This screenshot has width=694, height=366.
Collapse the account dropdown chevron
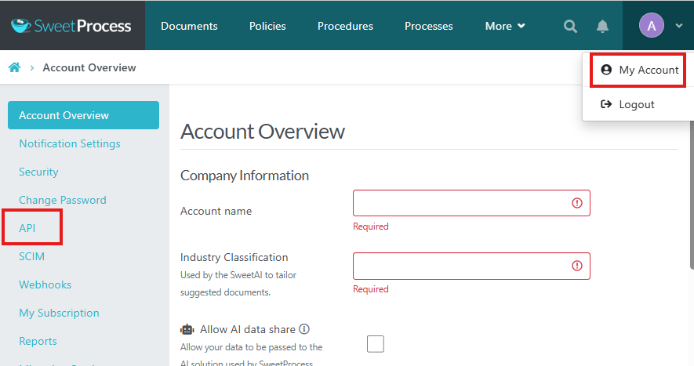[678, 26]
